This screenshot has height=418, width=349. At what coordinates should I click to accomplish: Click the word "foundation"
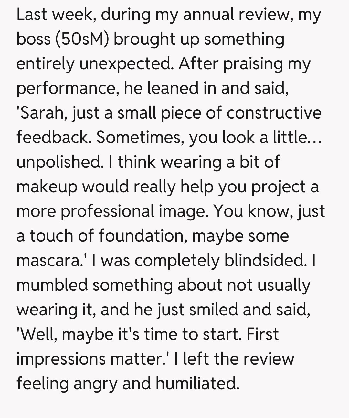142,236
